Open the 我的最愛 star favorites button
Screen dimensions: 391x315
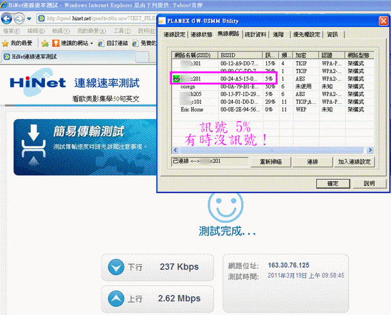pyautogui.click(x=17, y=43)
